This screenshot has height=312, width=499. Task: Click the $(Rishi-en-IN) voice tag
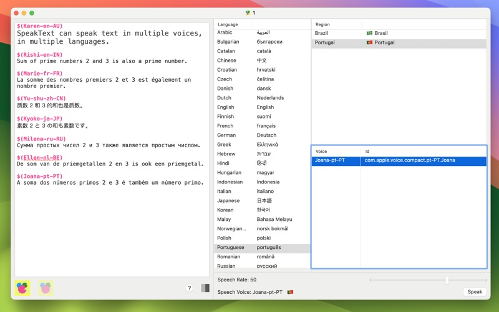click(x=40, y=55)
